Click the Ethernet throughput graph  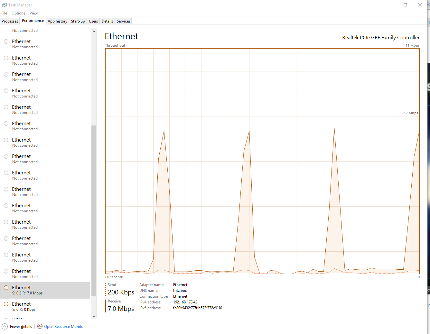(x=262, y=161)
